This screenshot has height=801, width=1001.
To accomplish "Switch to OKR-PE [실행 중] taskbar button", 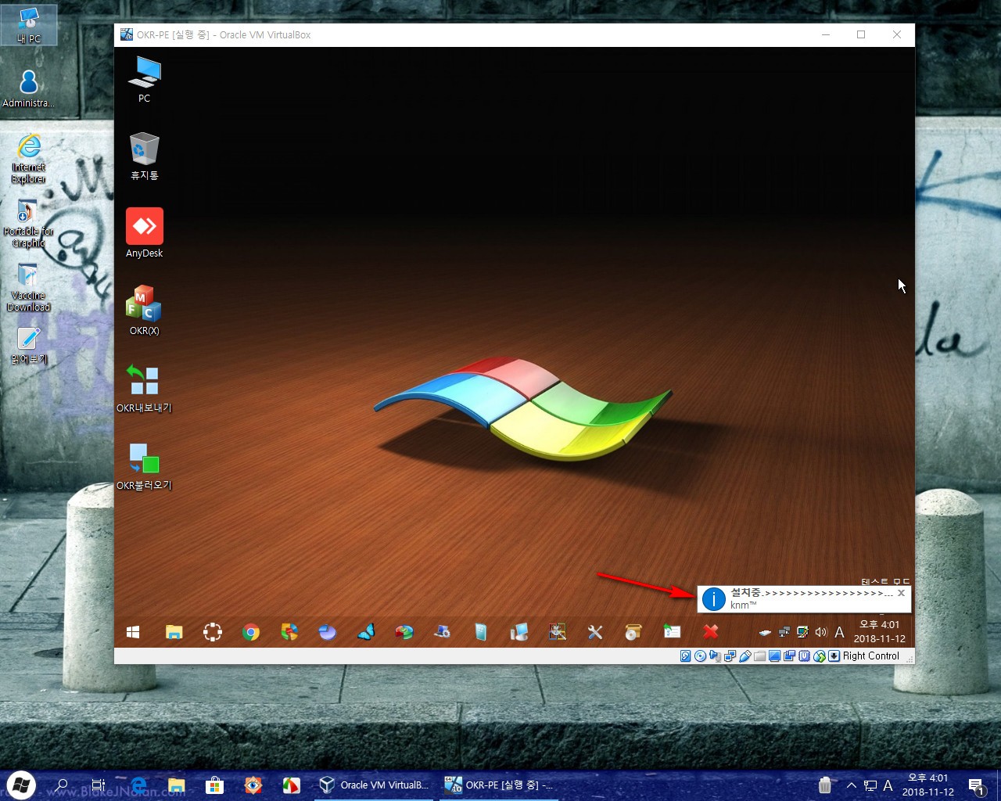I will (499, 785).
